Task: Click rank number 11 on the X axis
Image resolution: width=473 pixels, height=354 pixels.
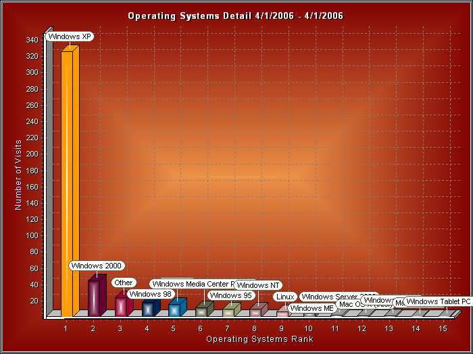Action: [x=335, y=328]
